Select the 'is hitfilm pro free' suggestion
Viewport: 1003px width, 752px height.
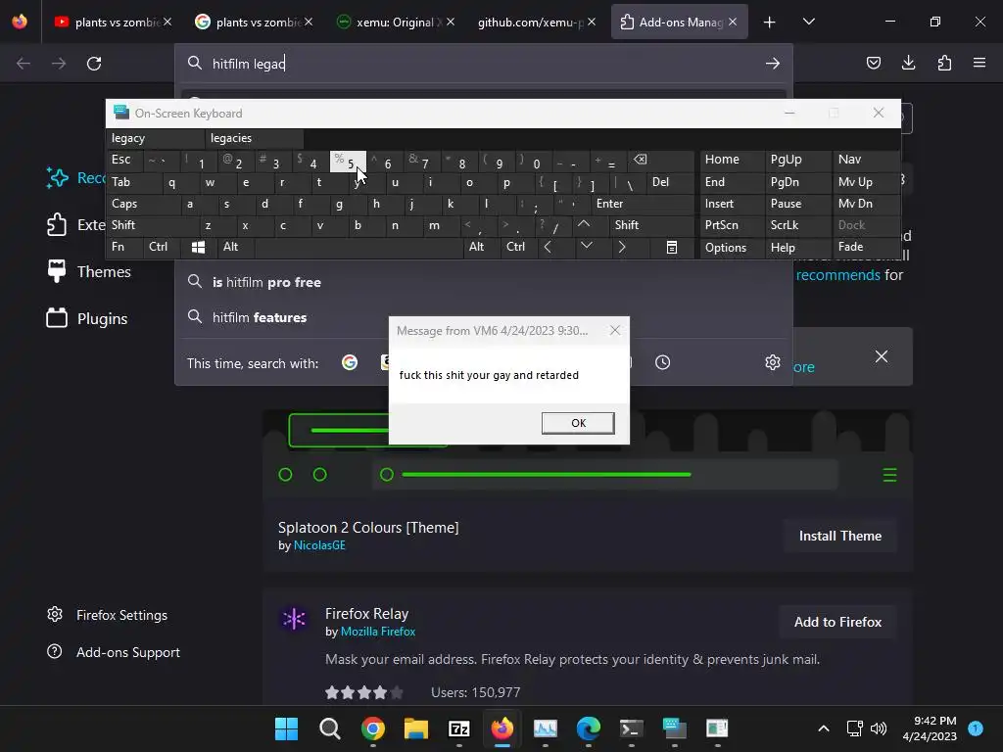click(x=483, y=282)
